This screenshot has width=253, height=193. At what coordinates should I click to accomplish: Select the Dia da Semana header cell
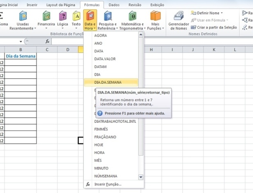[21, 56]
